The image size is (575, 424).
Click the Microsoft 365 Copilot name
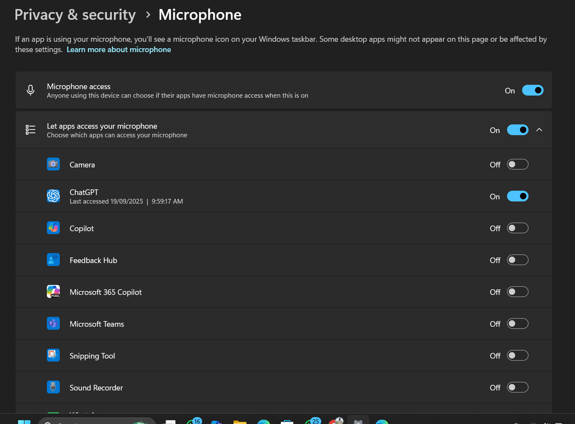click(x=106, y=292)
